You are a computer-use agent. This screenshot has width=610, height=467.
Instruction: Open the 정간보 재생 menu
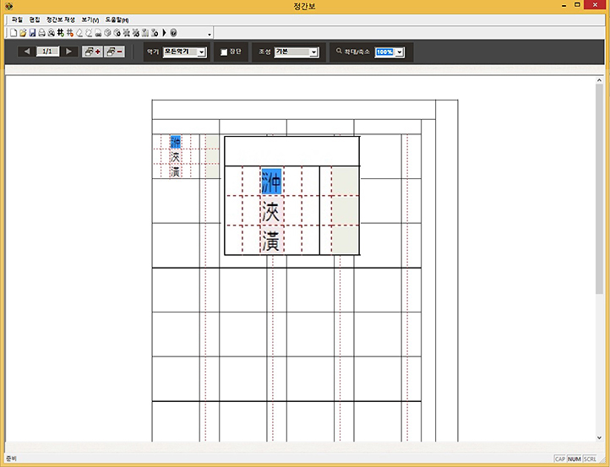[x=61, y=19]
